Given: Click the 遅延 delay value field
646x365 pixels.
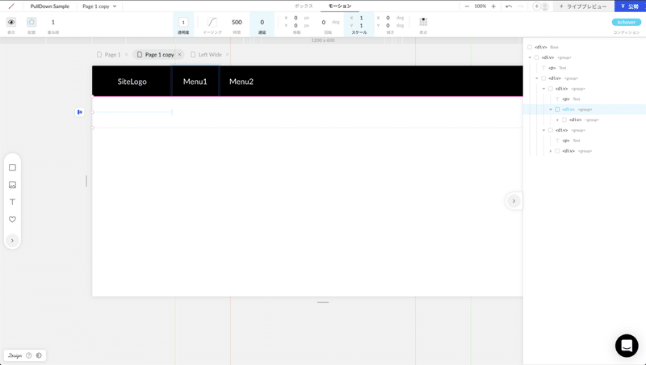Looking at the screenshot, I should click(262, 23).
